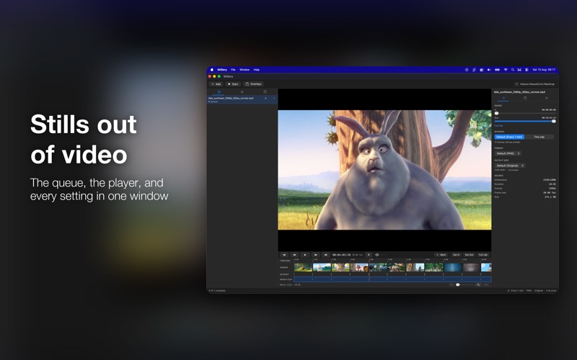Open the Format Default (PNG) dropdown
The width and height of the screenshot is (577, 360).
click(x=508, y=153)
